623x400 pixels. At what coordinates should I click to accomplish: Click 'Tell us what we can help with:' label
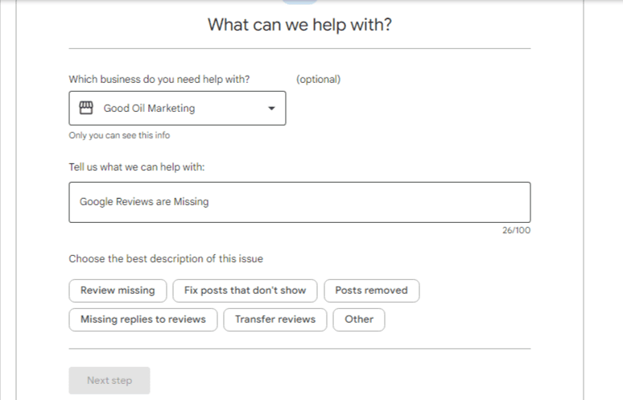click(x=137, y=167)
